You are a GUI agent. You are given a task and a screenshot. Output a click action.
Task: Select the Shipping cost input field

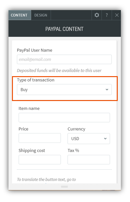click(x=40, y=160)
